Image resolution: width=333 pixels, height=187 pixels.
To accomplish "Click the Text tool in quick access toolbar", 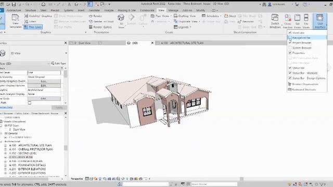I will pyautogui.click(x=69, y=4).
